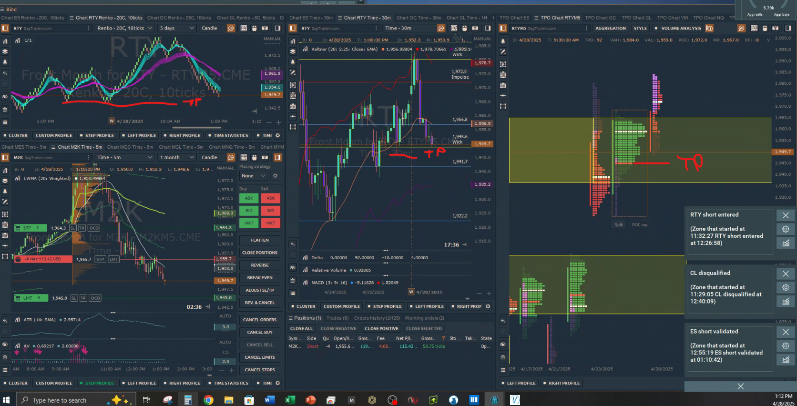Viewport: 797px width, 406px height.
Task: Click trash icon in RTY Renko chart sidebar
Action: [5, 109]
